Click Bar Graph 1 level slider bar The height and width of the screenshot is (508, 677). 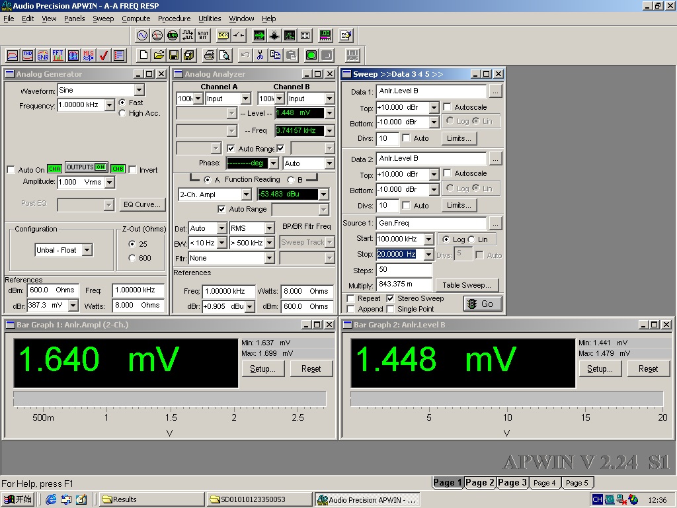[x=170, y=399]
